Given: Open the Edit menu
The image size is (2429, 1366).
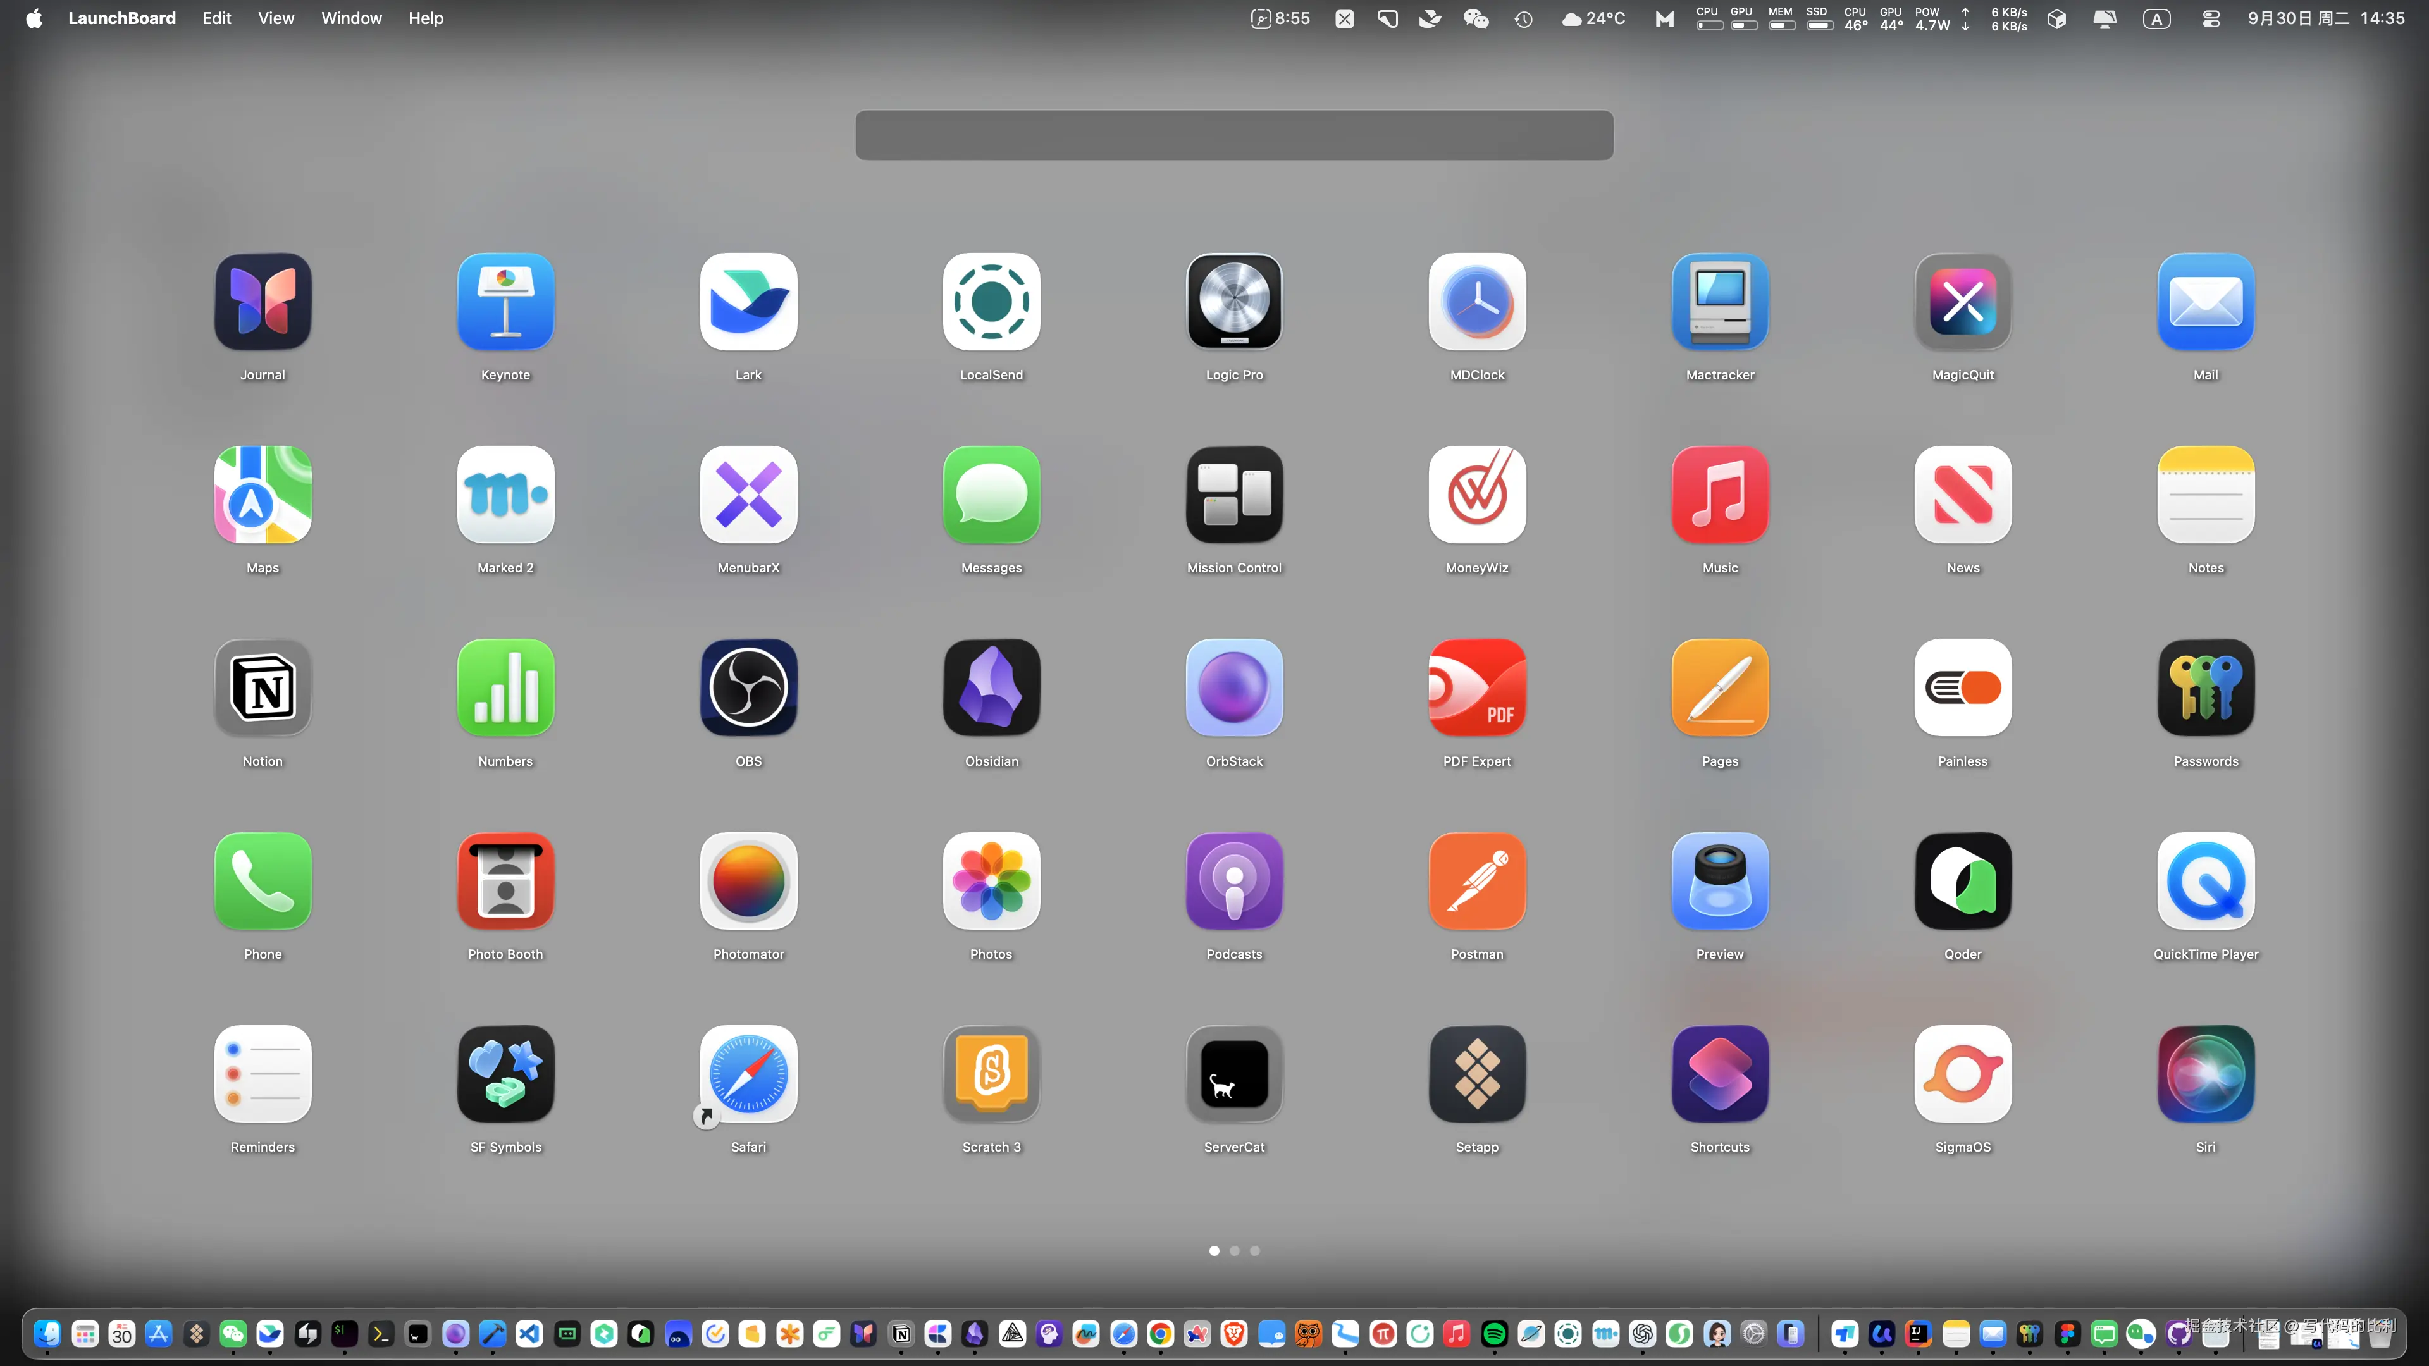Looking at the screenshot, I should (216, 18).
